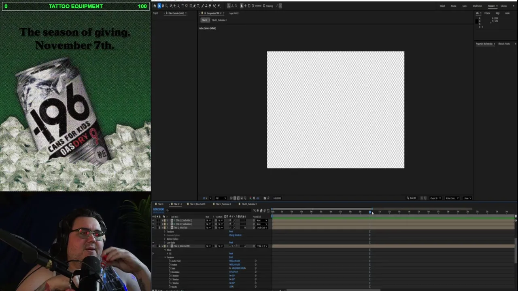The image size is (518, 291).
Task: Click the Position stopwatch icon
Action: (170, 264)
